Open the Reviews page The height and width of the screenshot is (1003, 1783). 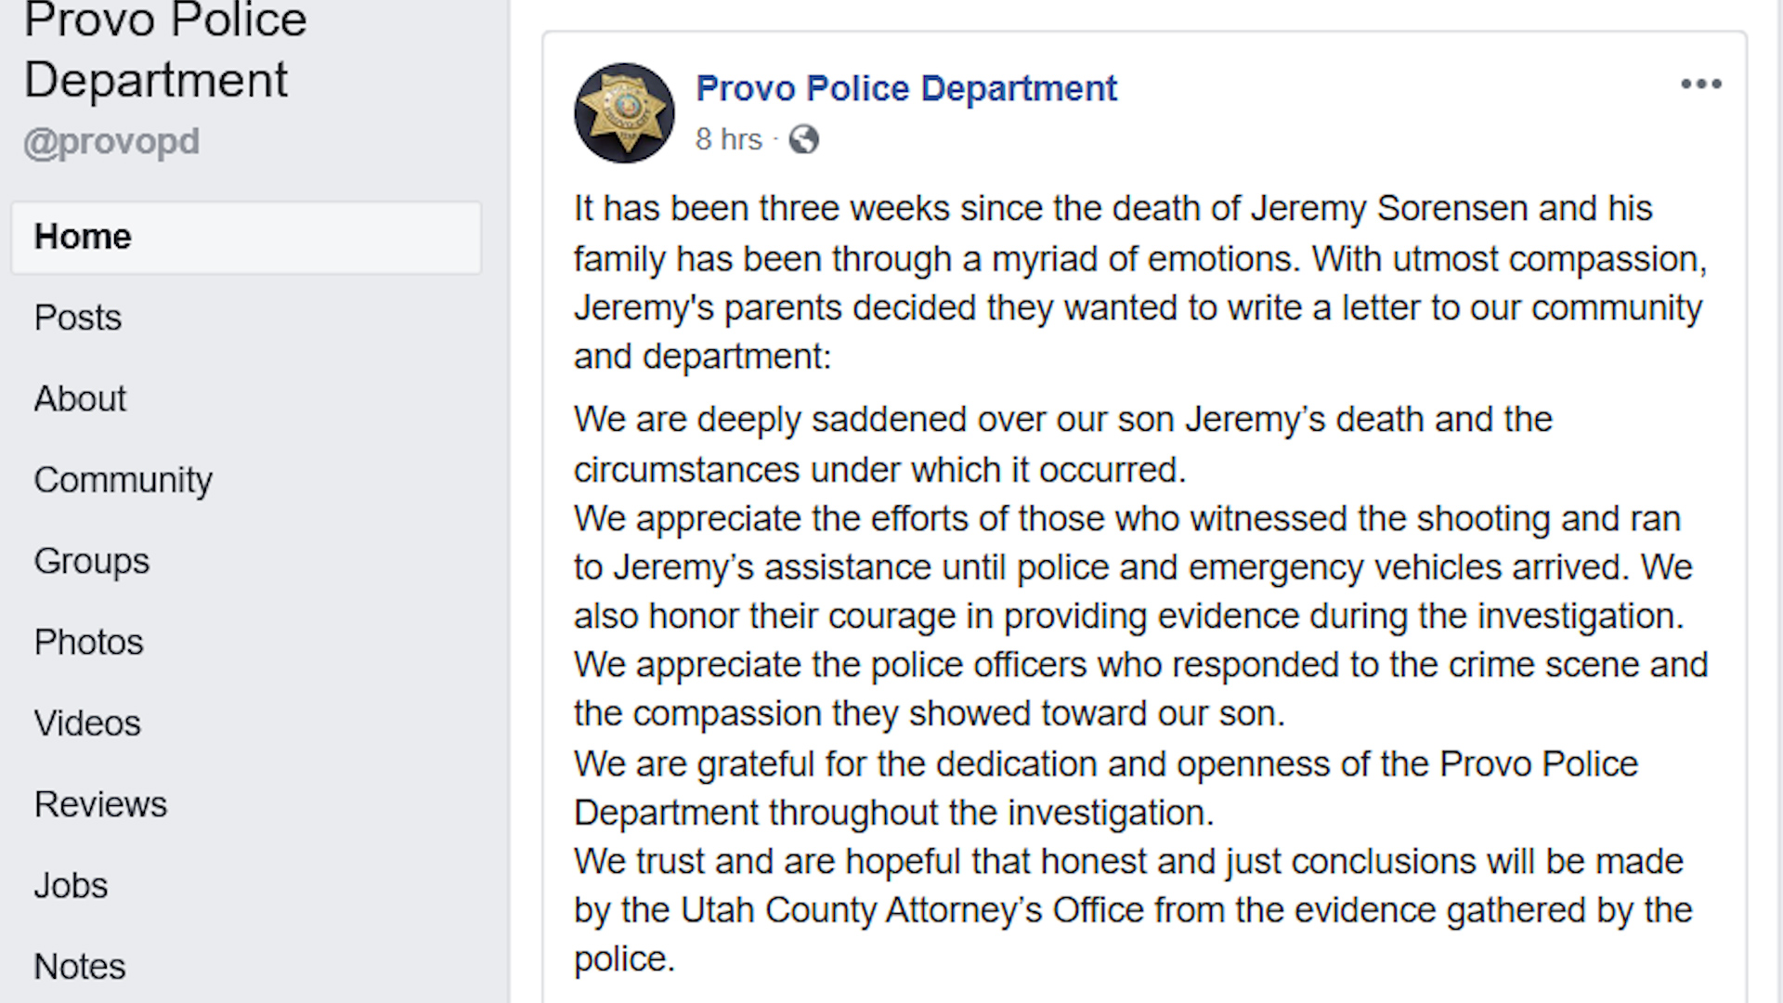tap(100, 804)
